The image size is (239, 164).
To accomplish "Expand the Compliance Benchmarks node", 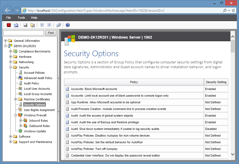I will tap(10, 51).
